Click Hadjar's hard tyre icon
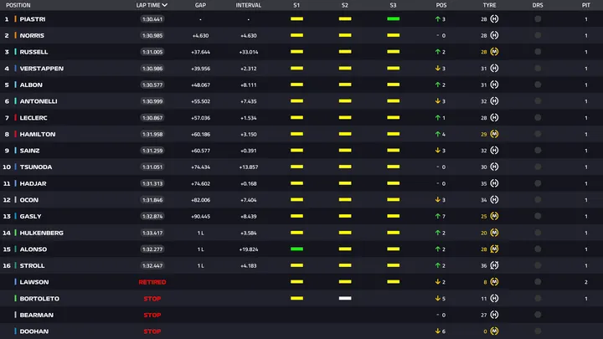Viewport: 603px width, 339px height. click(494, 183)
